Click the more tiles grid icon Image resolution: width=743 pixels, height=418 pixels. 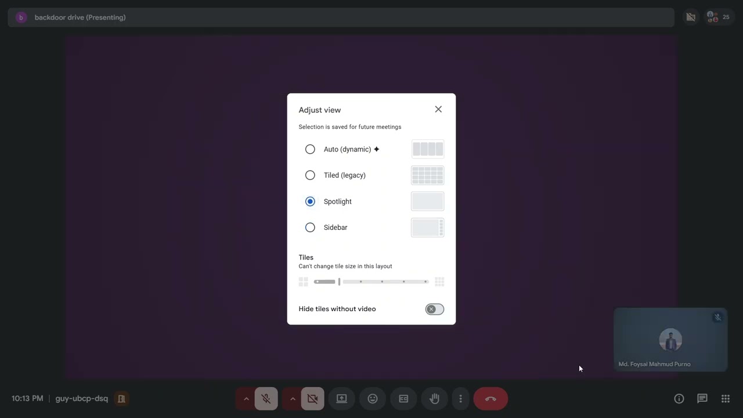tap(439, 282)
